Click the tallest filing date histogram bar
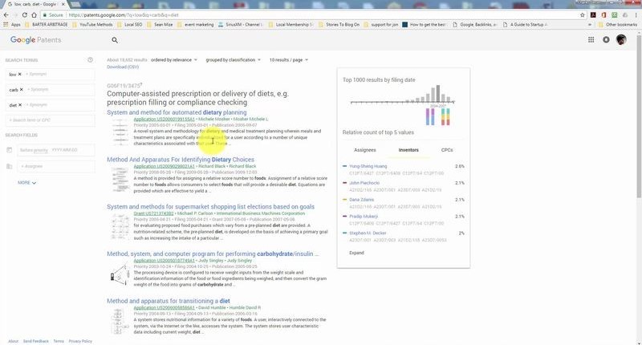642x345 pixels. pos(437,95)
